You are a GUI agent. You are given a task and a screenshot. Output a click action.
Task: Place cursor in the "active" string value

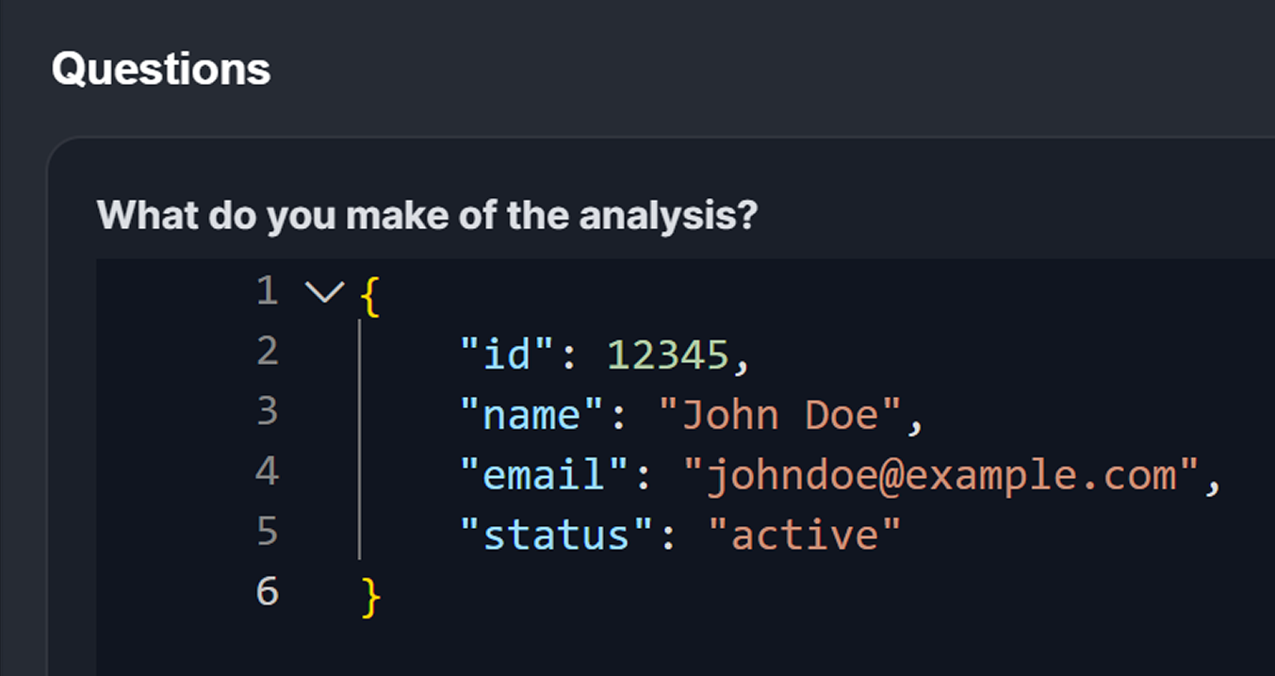coord(804,536)
